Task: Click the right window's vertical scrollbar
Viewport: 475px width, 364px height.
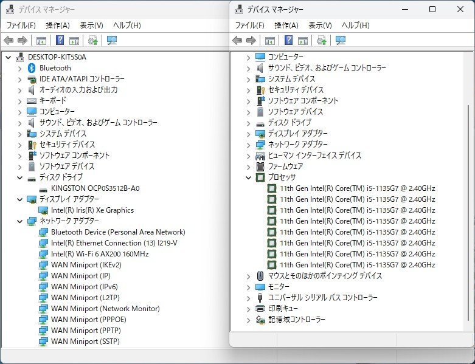Action: pyautogui.click(x=467, y=182)
